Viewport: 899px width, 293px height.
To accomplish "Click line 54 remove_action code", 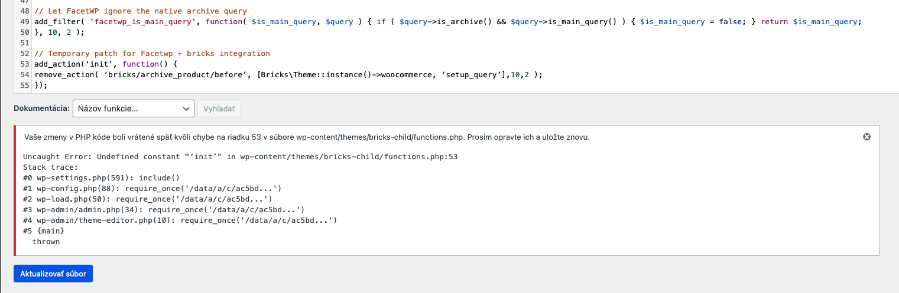I will [288, 74].
